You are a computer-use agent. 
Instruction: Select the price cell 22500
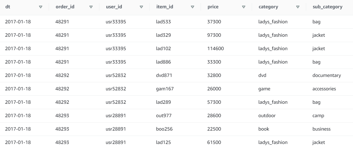click(214, 129)
